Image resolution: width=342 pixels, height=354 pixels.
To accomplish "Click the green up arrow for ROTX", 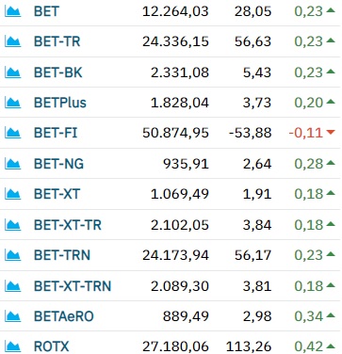I will coord(331,346).
